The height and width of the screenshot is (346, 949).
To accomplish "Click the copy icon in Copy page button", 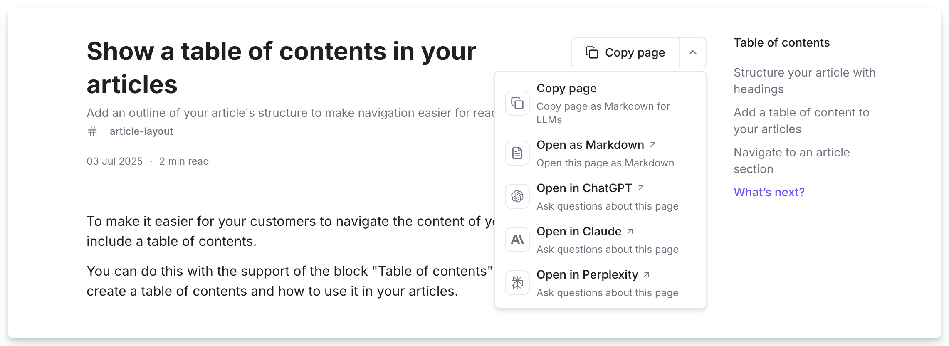I will click(591, 53).
